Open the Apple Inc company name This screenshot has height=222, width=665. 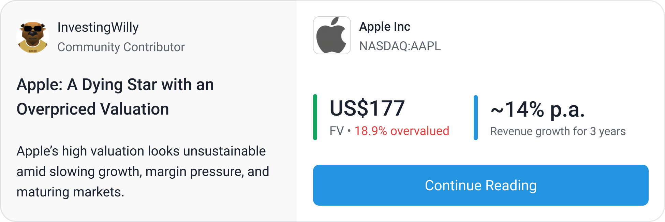(x=385, y=27)
